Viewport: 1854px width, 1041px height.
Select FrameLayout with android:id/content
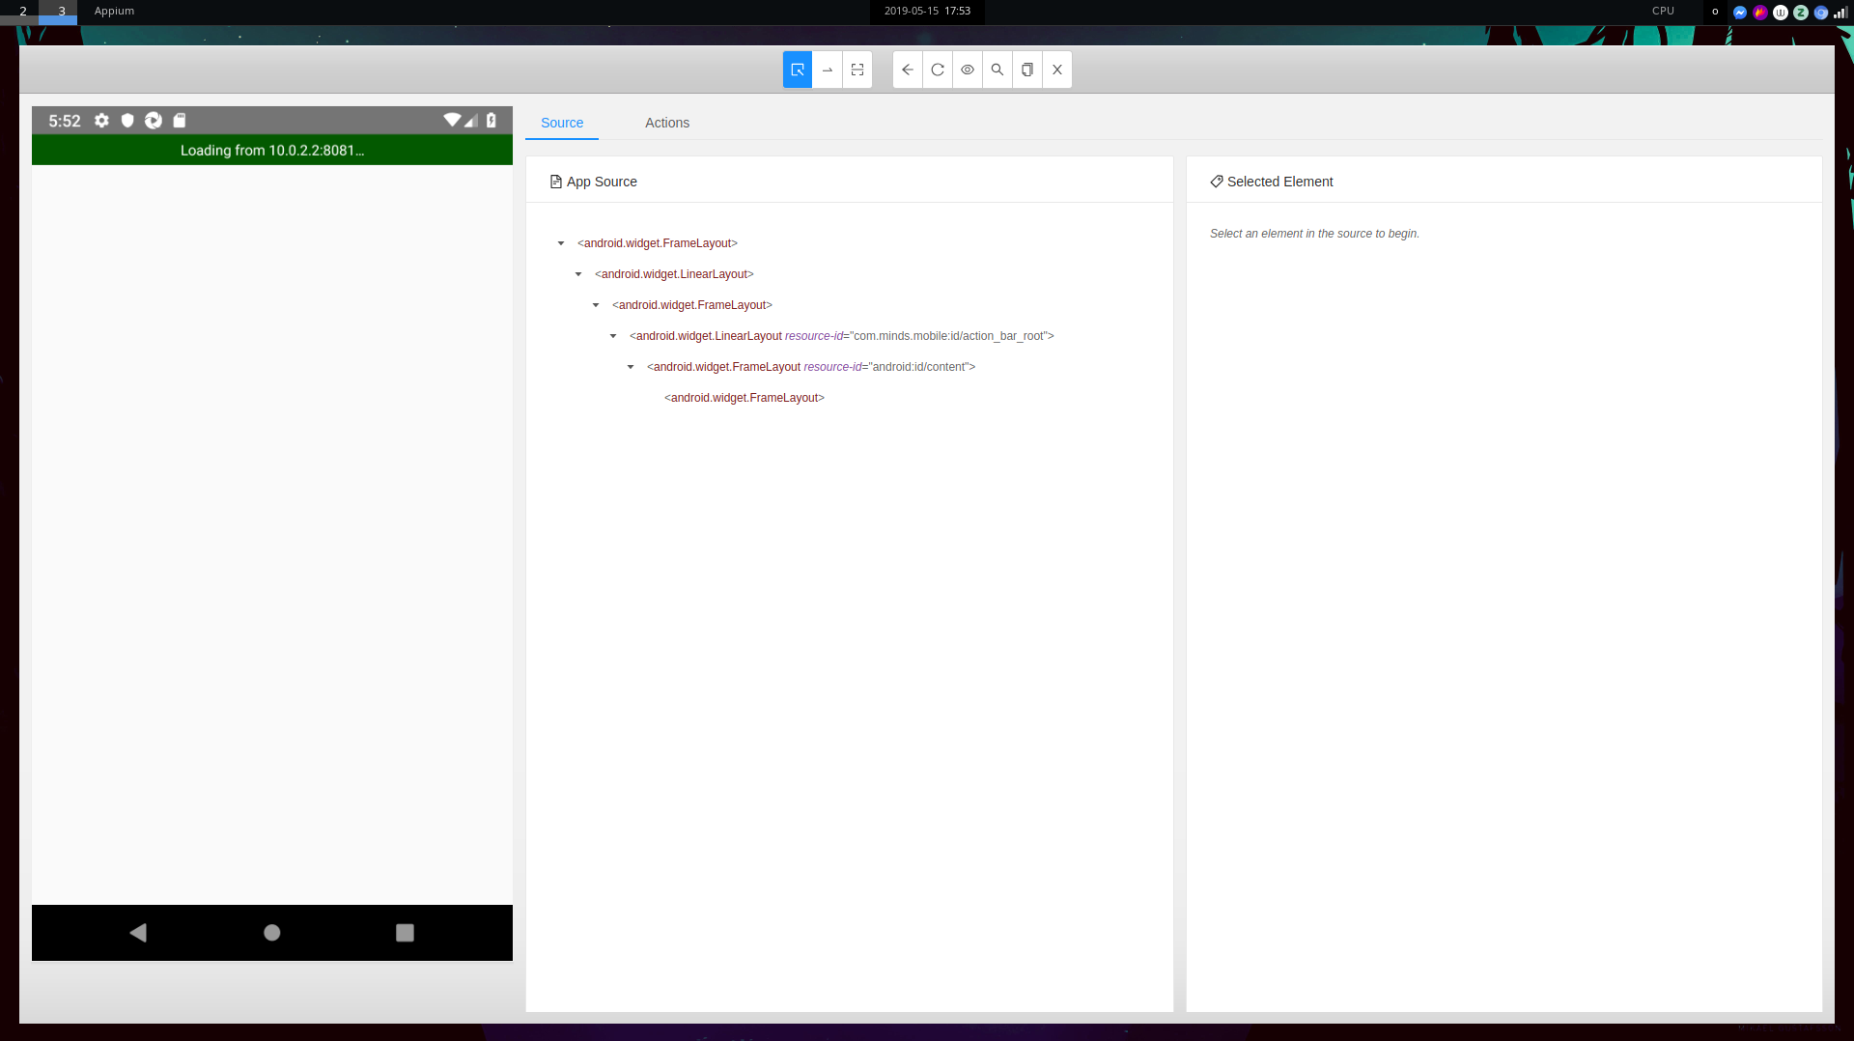pos(811,367)
